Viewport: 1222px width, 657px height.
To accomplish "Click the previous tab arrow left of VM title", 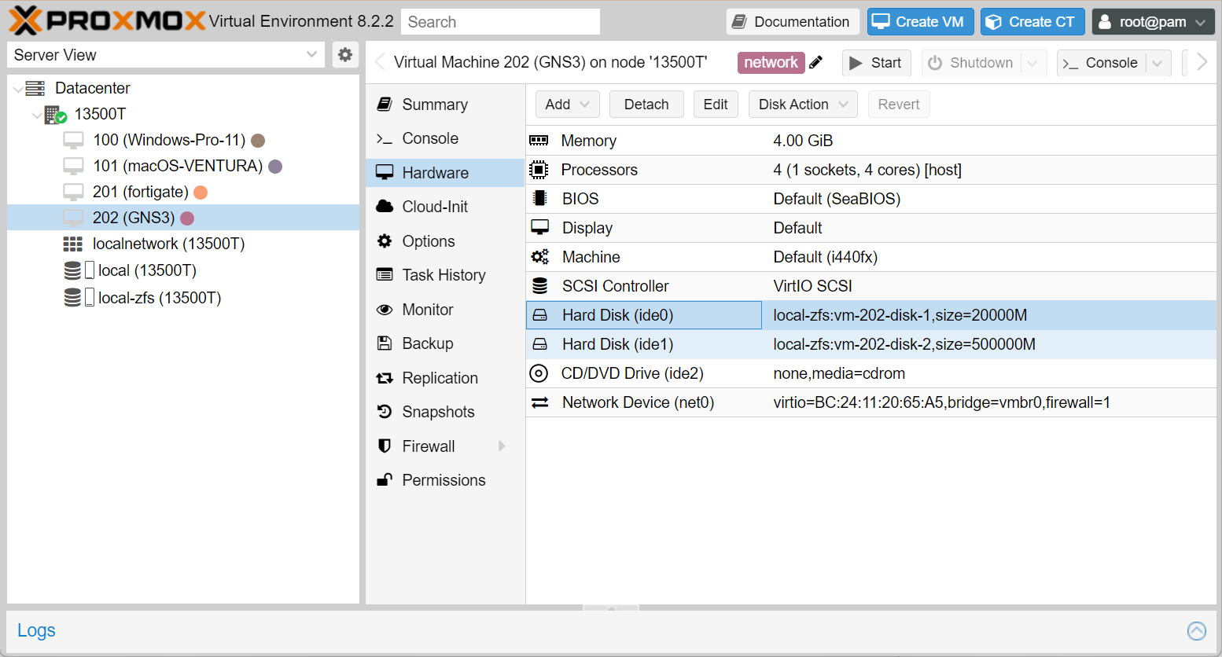I will click(380, 62).
